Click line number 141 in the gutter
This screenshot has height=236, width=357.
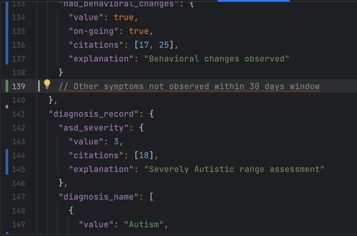[x=19, y=114]
